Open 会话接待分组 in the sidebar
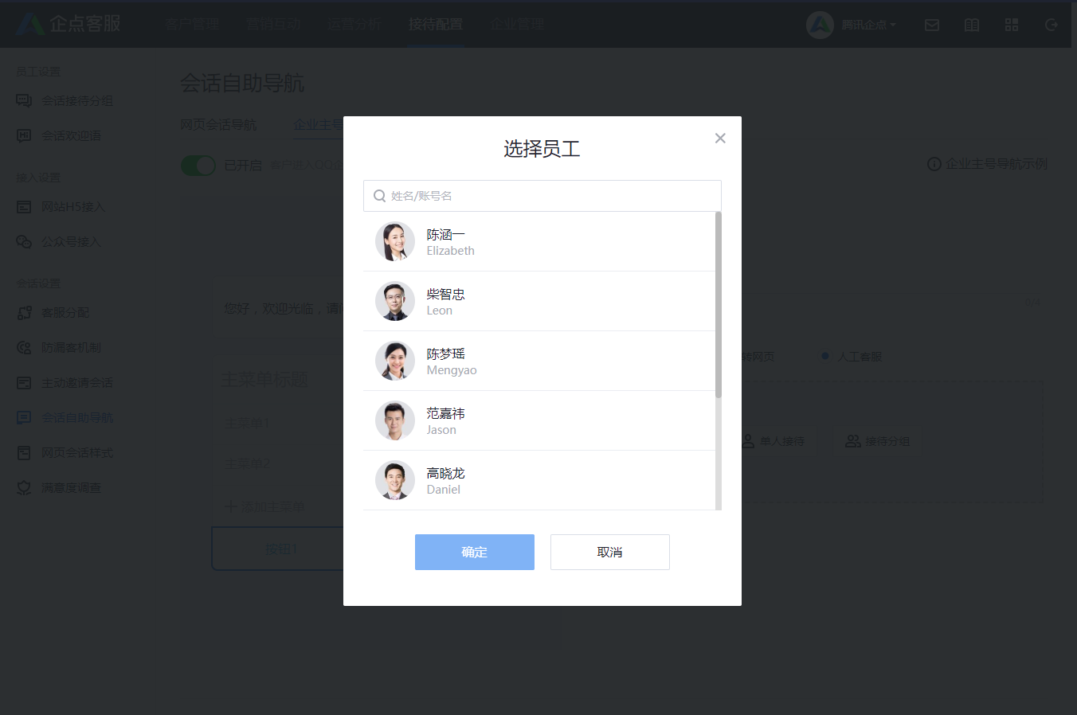This screenshot has width=1077, height=715. coord(77,101)
